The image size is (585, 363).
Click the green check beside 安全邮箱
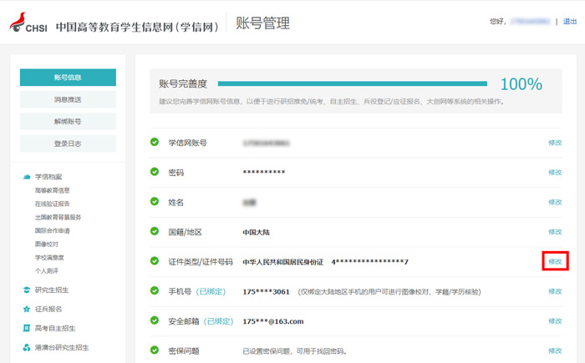(x=155, y=320)
